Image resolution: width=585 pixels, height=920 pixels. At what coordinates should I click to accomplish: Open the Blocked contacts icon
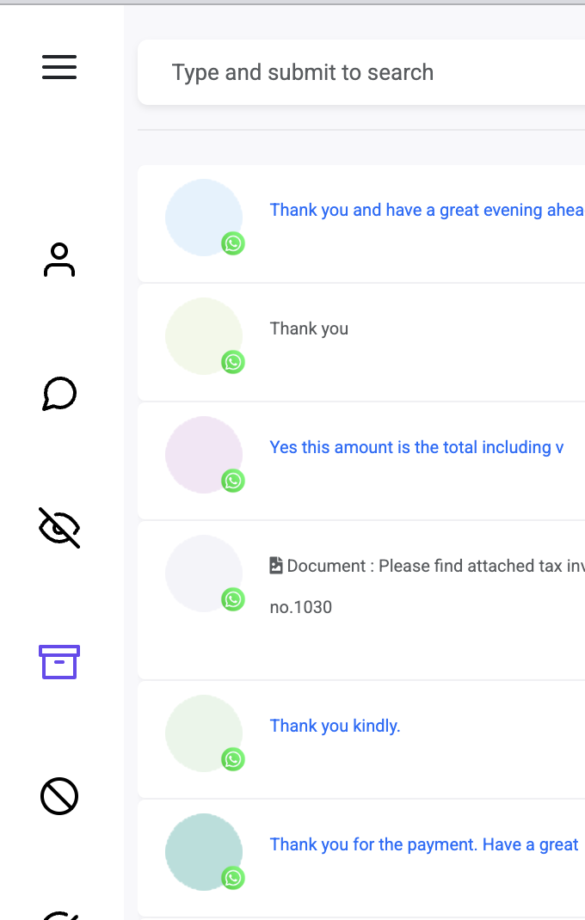pyautogui.click(x=58, y=796)
